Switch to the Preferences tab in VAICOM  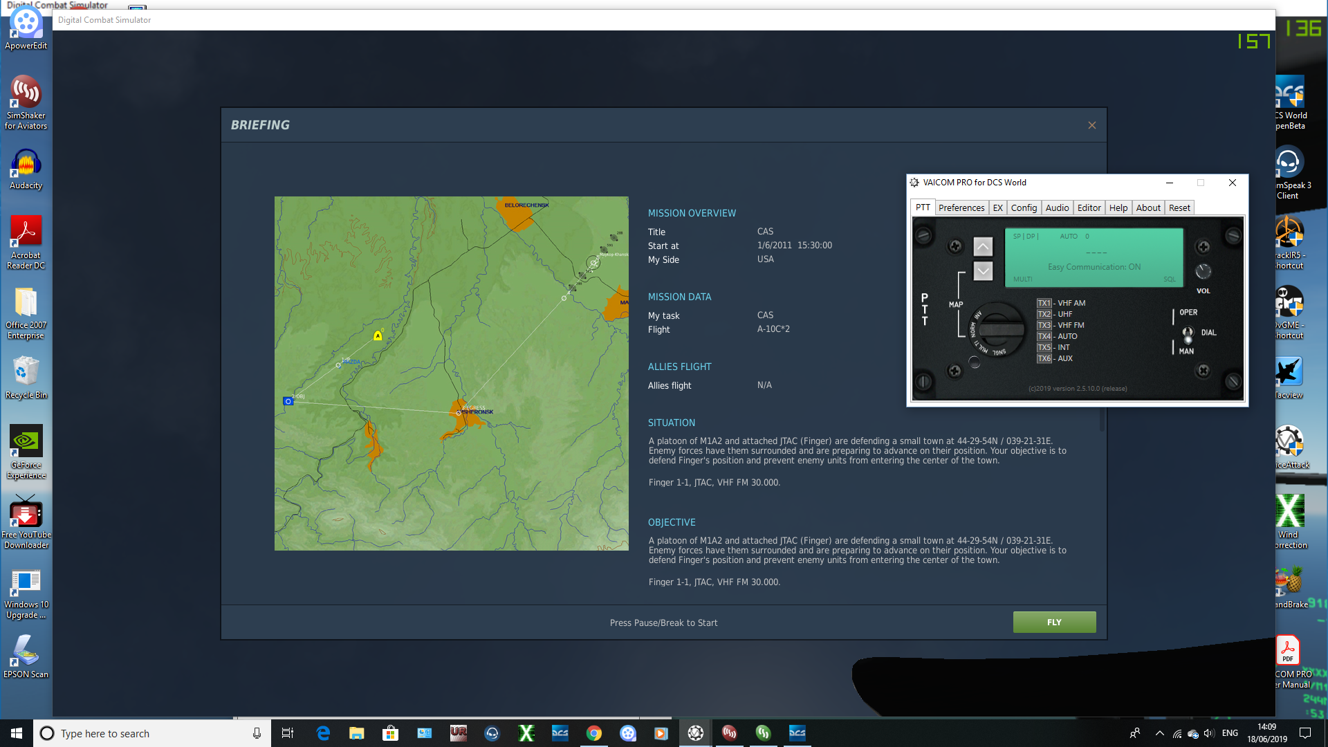click(x=961, y=207)
